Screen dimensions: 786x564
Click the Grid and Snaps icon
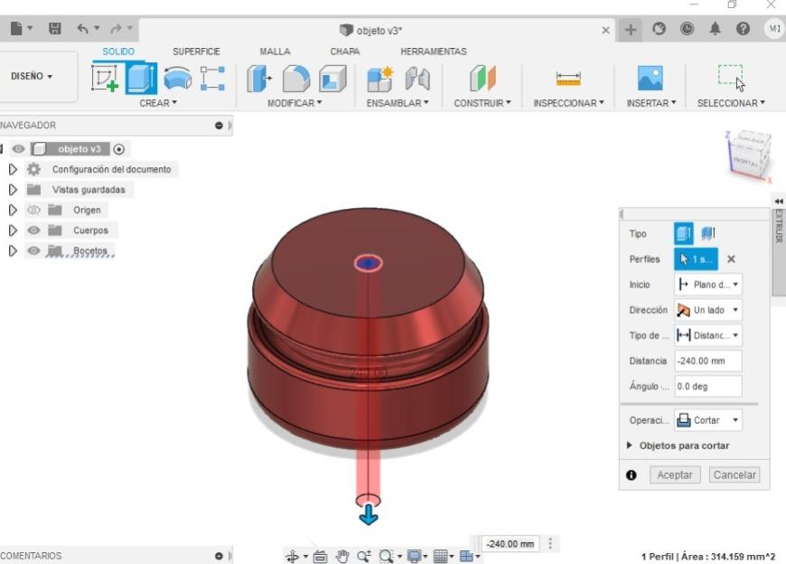tap(440, 556)
